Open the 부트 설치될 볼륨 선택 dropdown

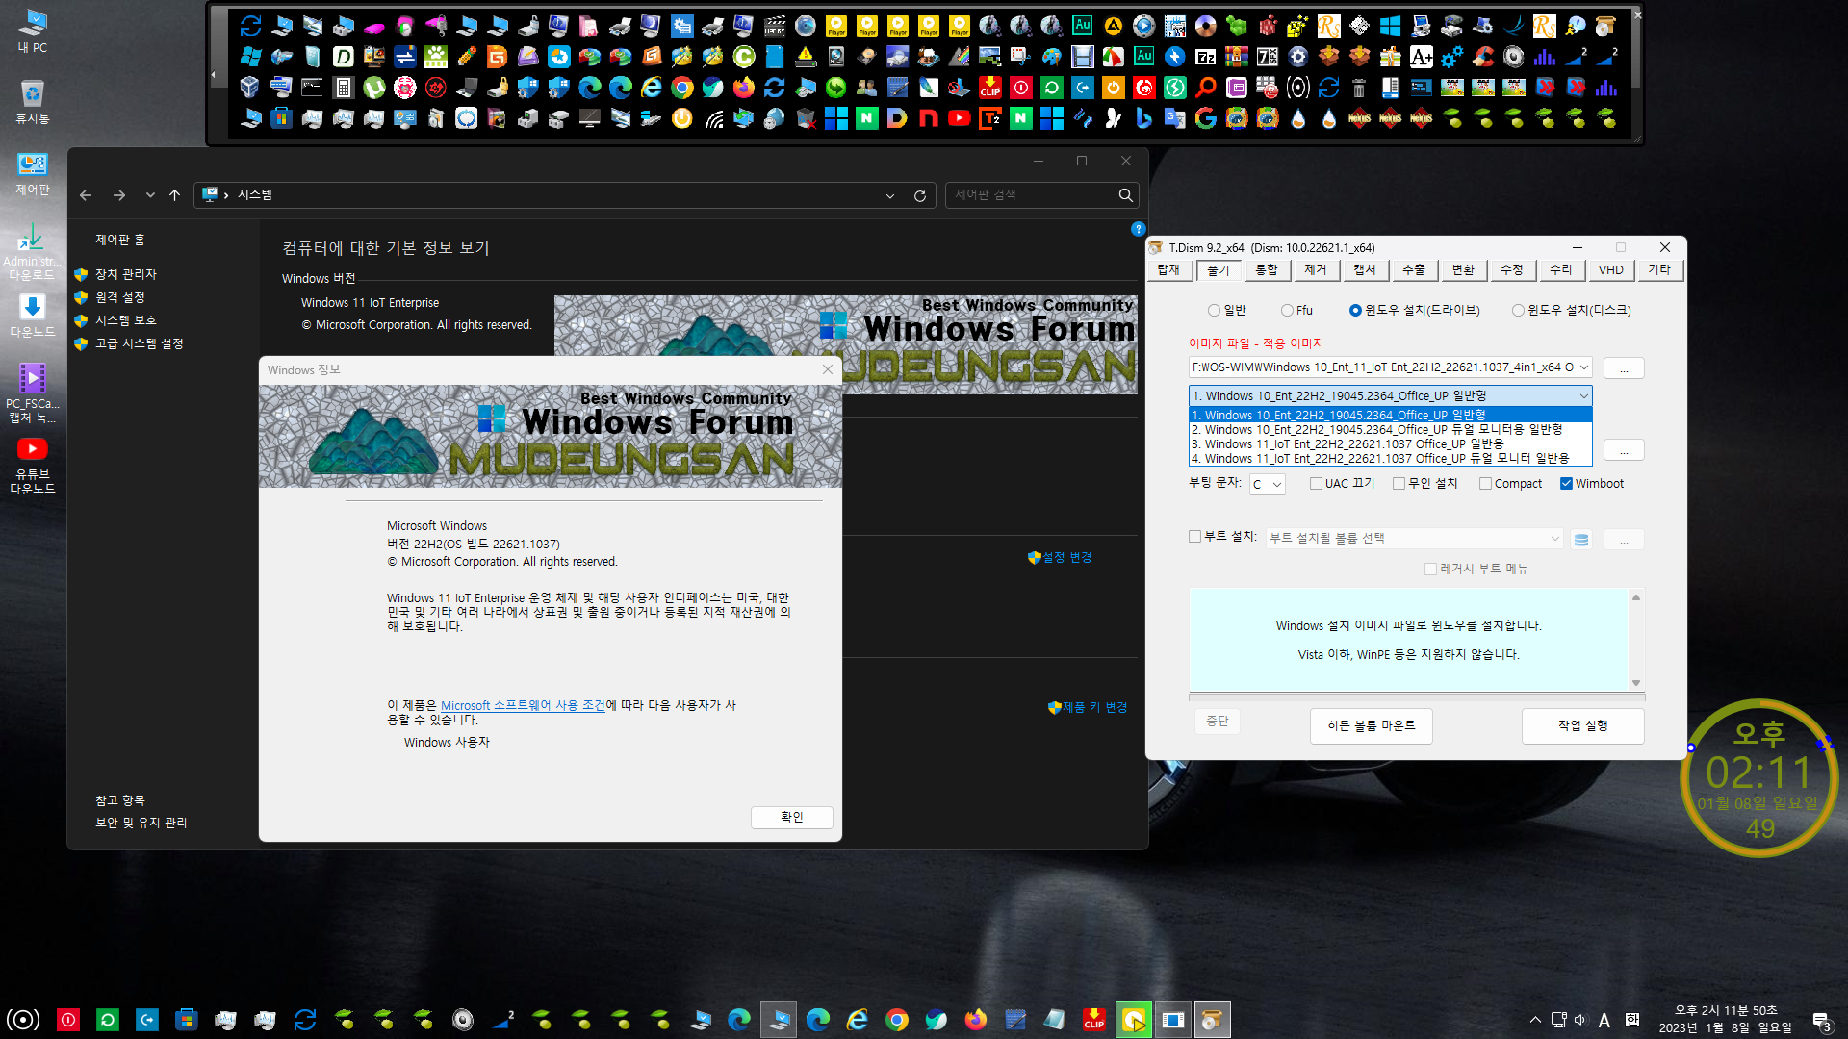coord(1414,539)
